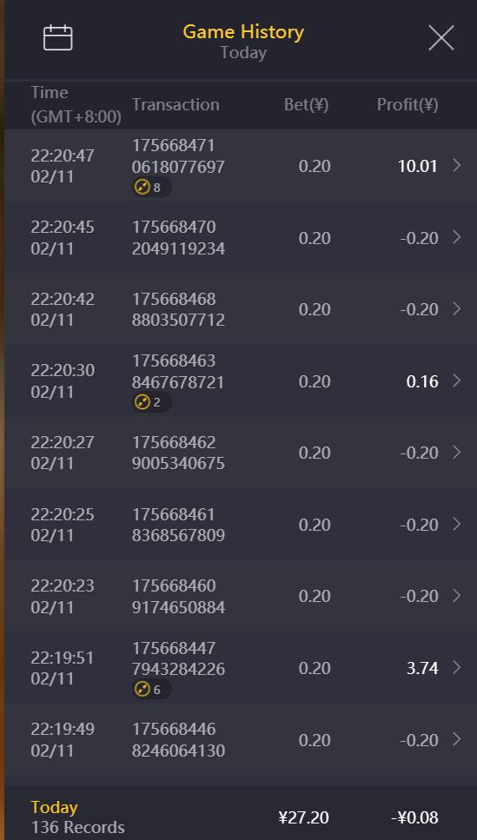
Task: Click the Today subtitle under Game History
Action: pyautogui.click(x=243, y=53)
